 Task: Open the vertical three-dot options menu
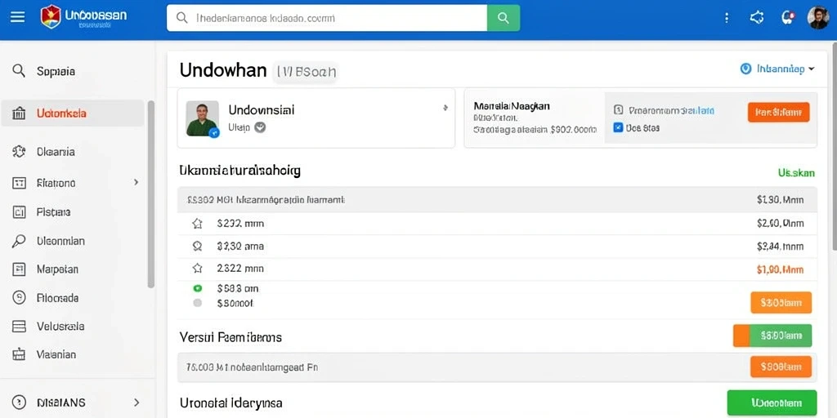point(727,18)
